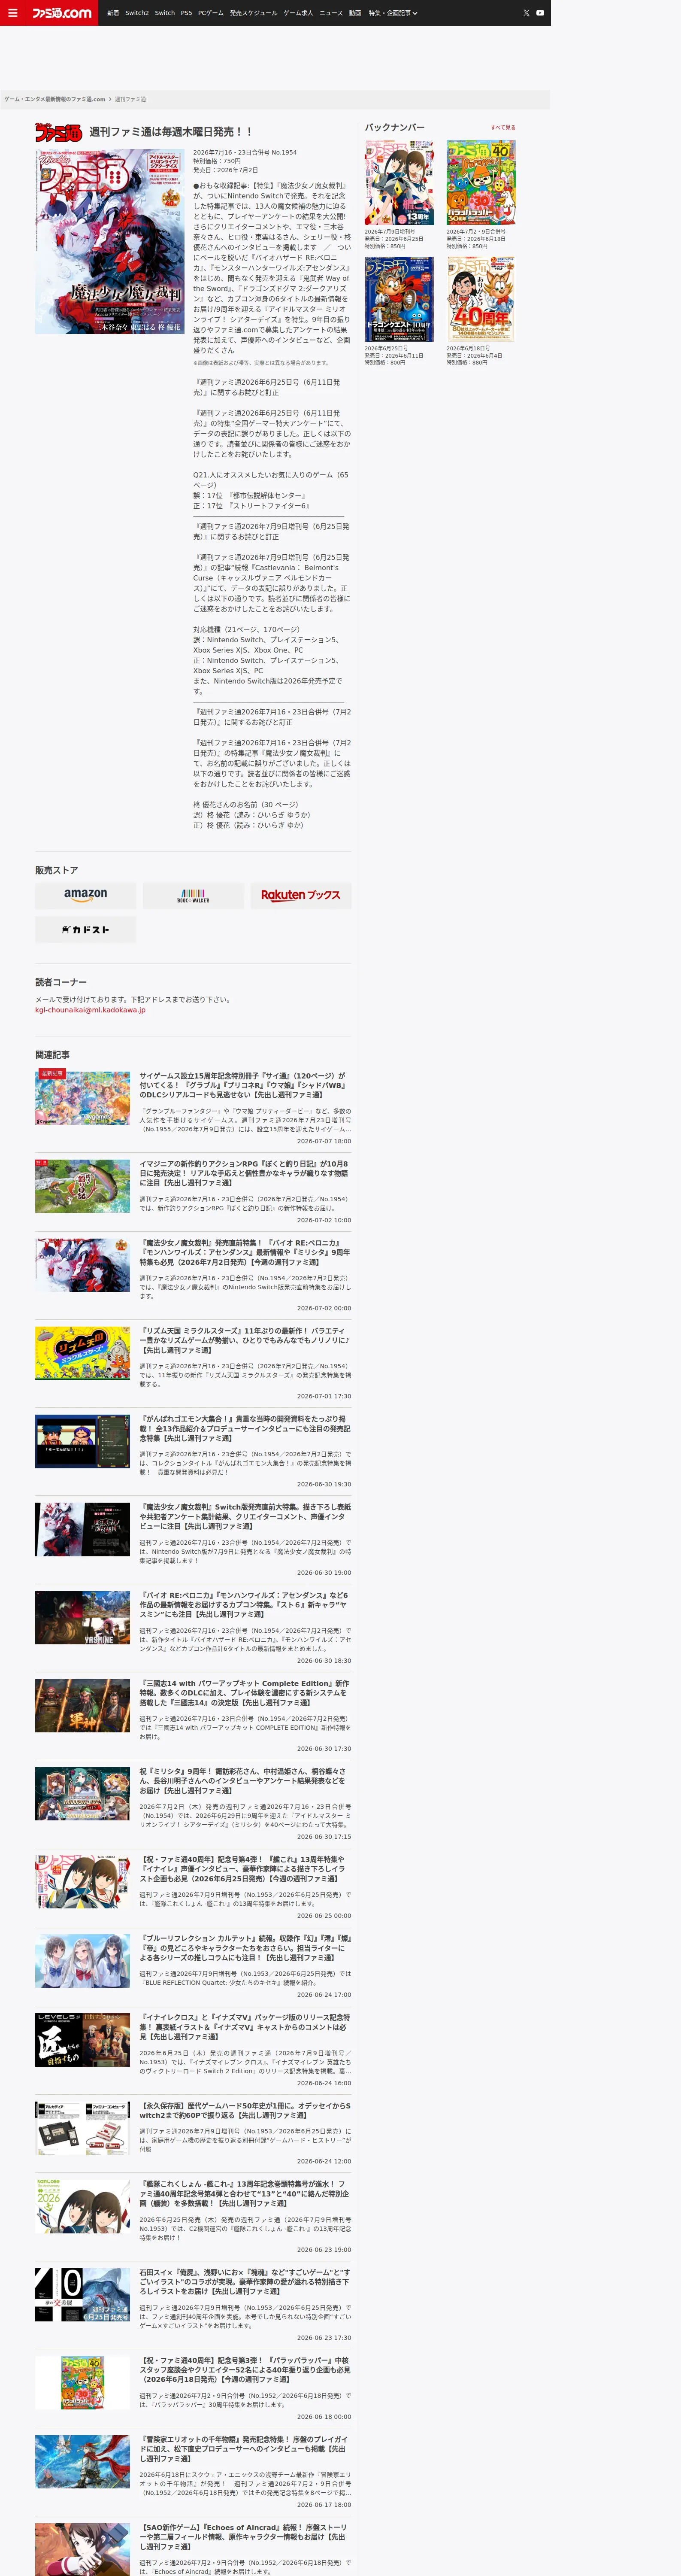
Task: Click the 冒険家エリオットの千年物語 article thumbnail
Action: click(83, 2461)
